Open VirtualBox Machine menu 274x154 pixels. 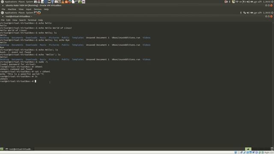pyautogui.click(x=12, y=9)
